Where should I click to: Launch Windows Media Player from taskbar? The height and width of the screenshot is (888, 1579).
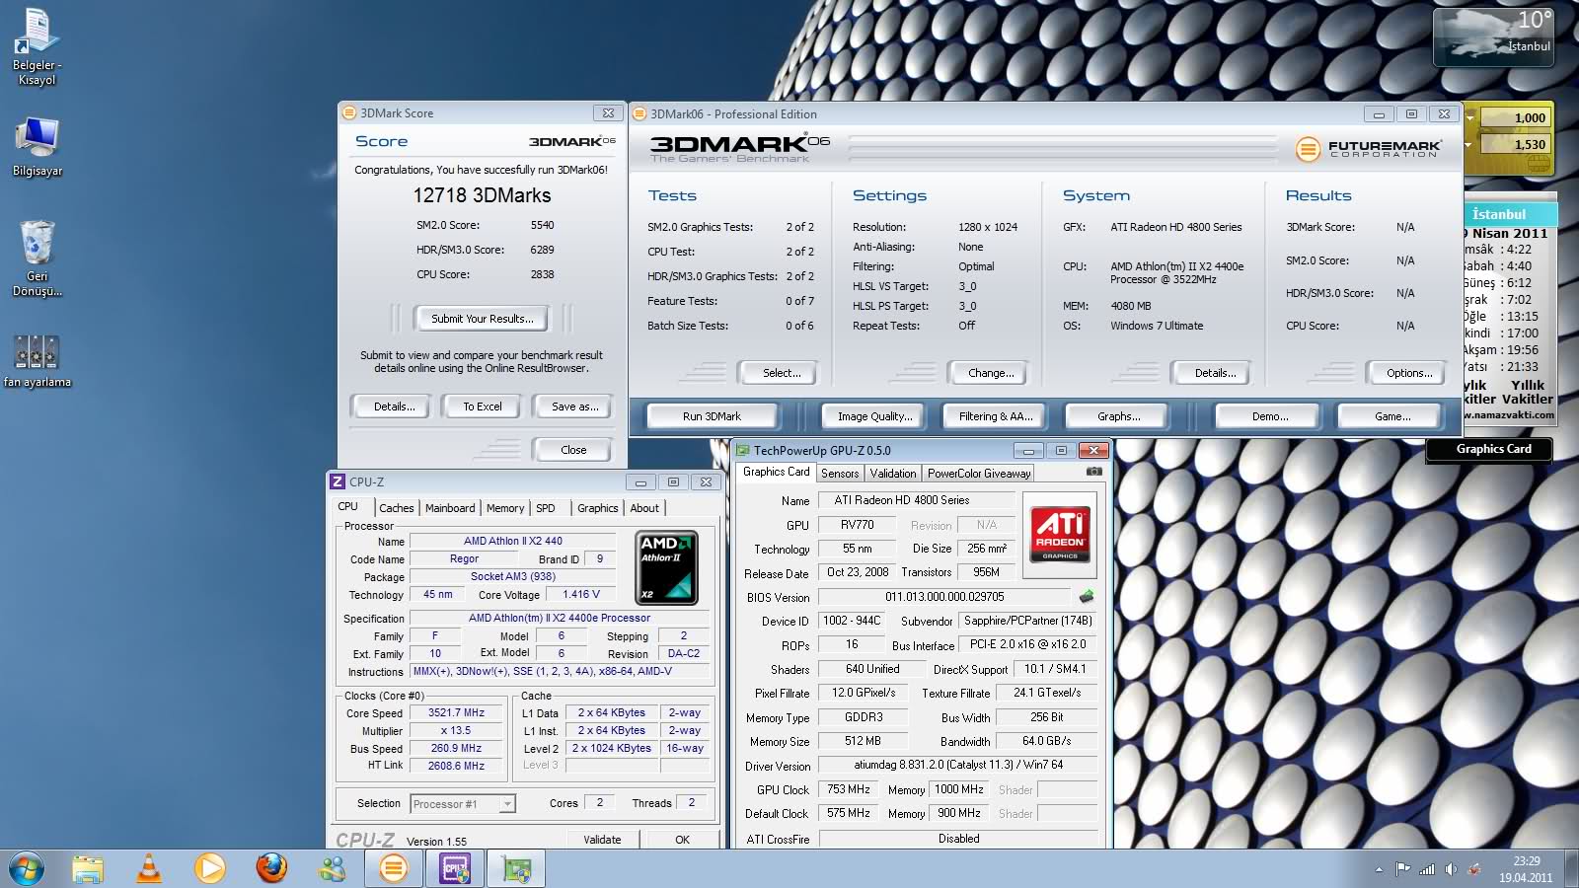(x=209, y=868)
